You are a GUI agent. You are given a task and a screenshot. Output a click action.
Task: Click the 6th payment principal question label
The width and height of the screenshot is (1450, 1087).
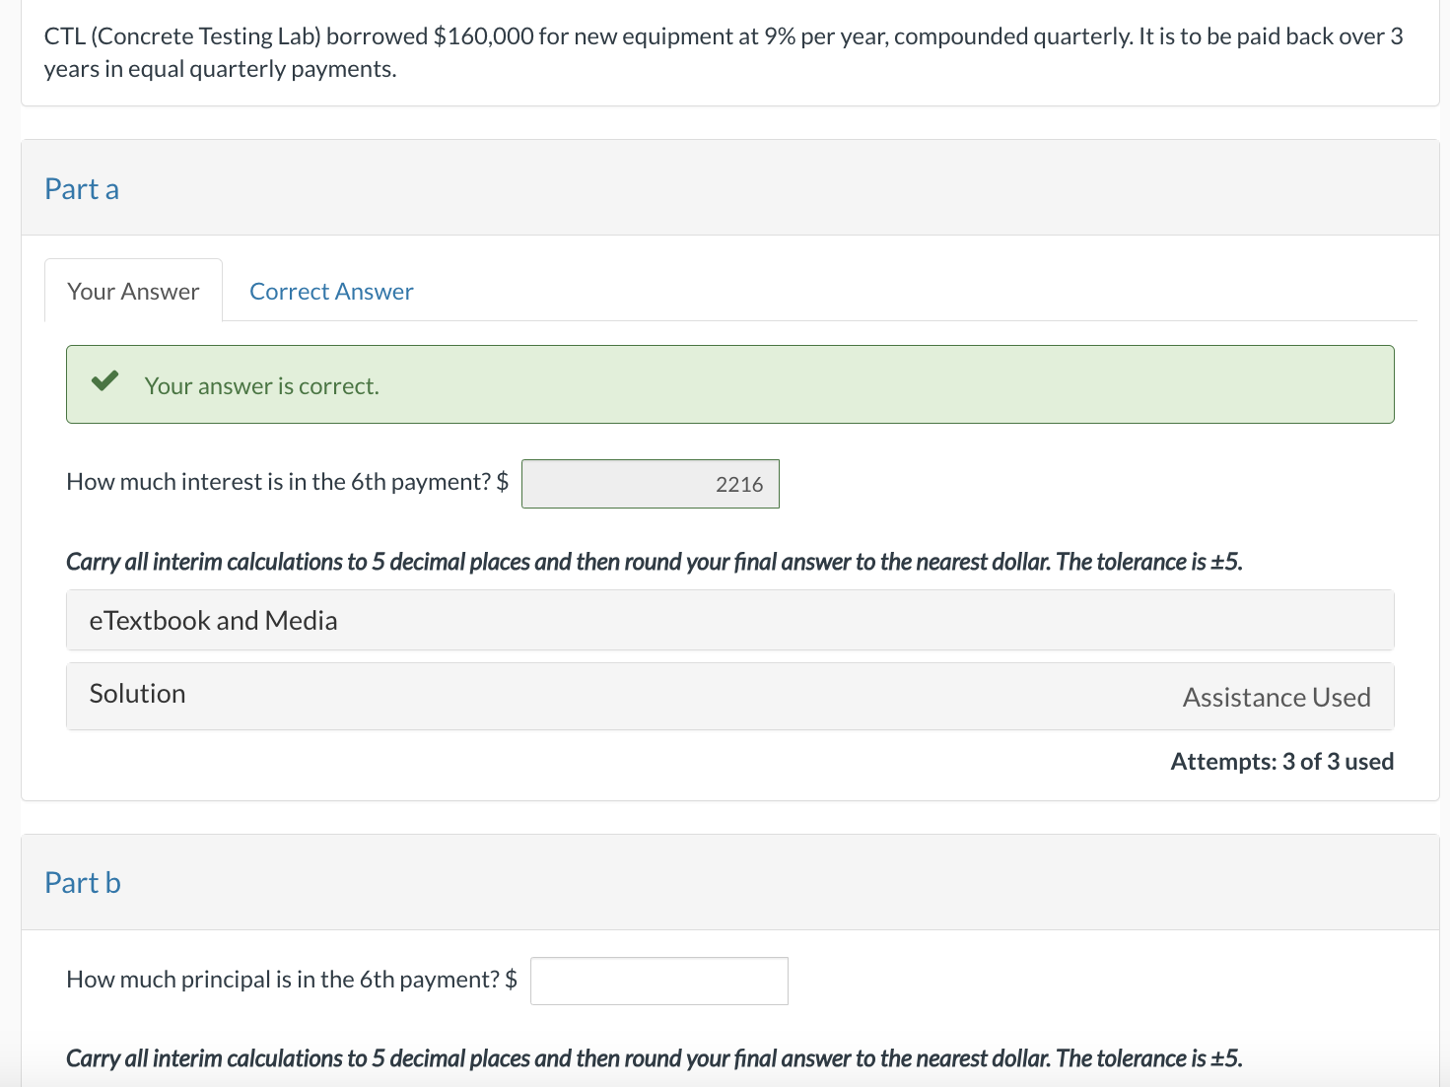[283, 980]
